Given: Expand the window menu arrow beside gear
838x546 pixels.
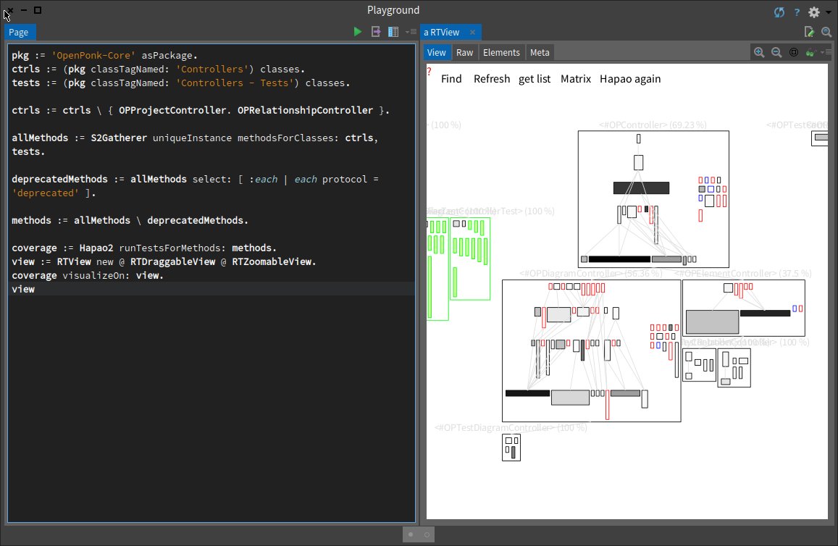Looking at the screenshot, I should point(829,12).
